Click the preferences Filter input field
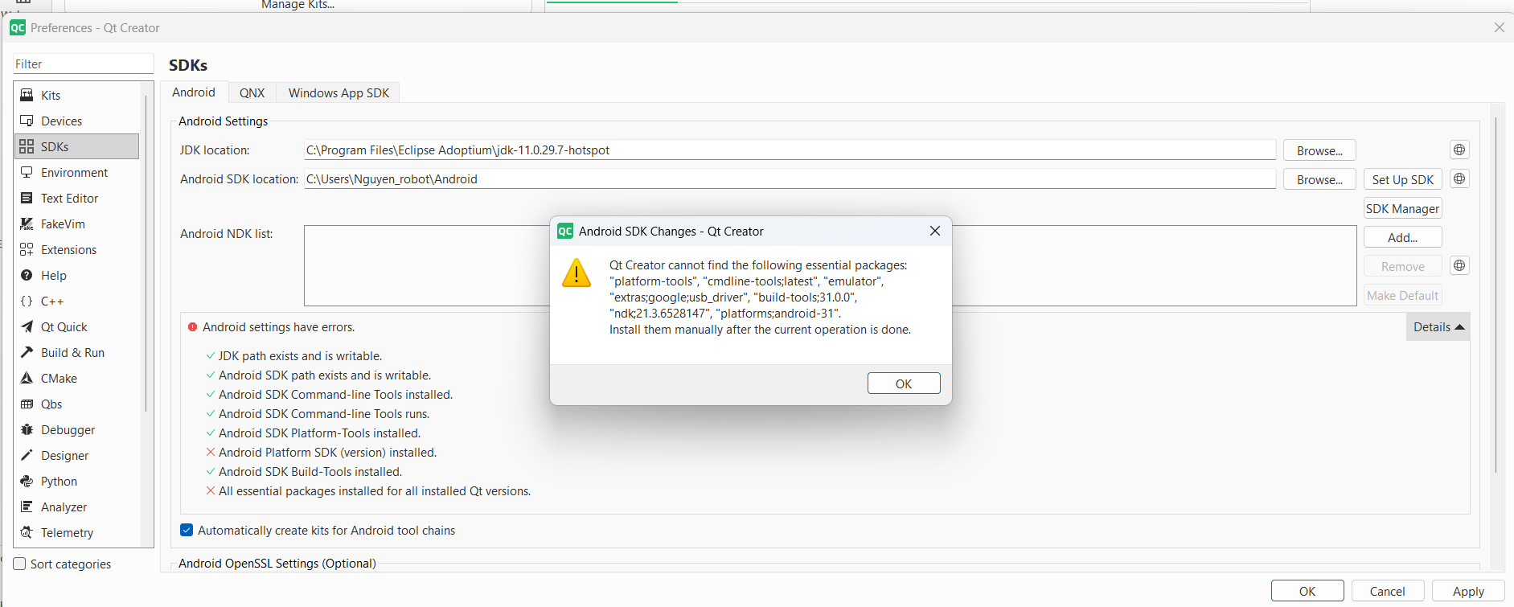Image resolution: width=1514 pixels, height=607 pixels. click(x=83, y=64)
